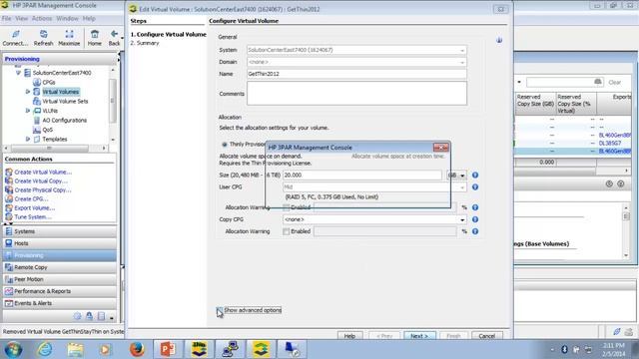639x359 pixels.
Task: Click the Size field info icon
Action: coord(475,176)
